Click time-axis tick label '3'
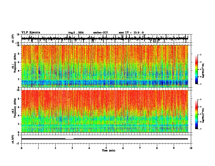 tap(72, 148)
